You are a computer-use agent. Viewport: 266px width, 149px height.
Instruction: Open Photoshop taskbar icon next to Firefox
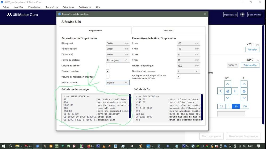point(98,146)
